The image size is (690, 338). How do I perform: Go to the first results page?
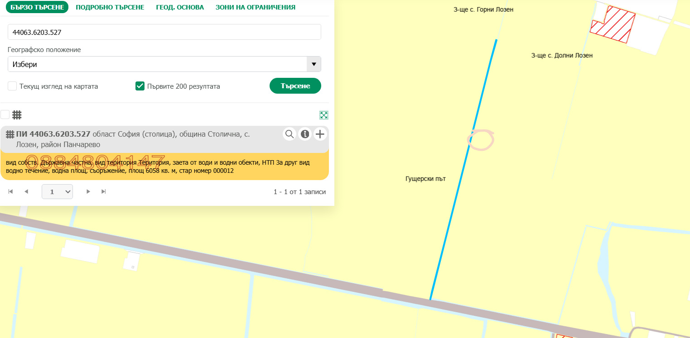tap(10, 192)
